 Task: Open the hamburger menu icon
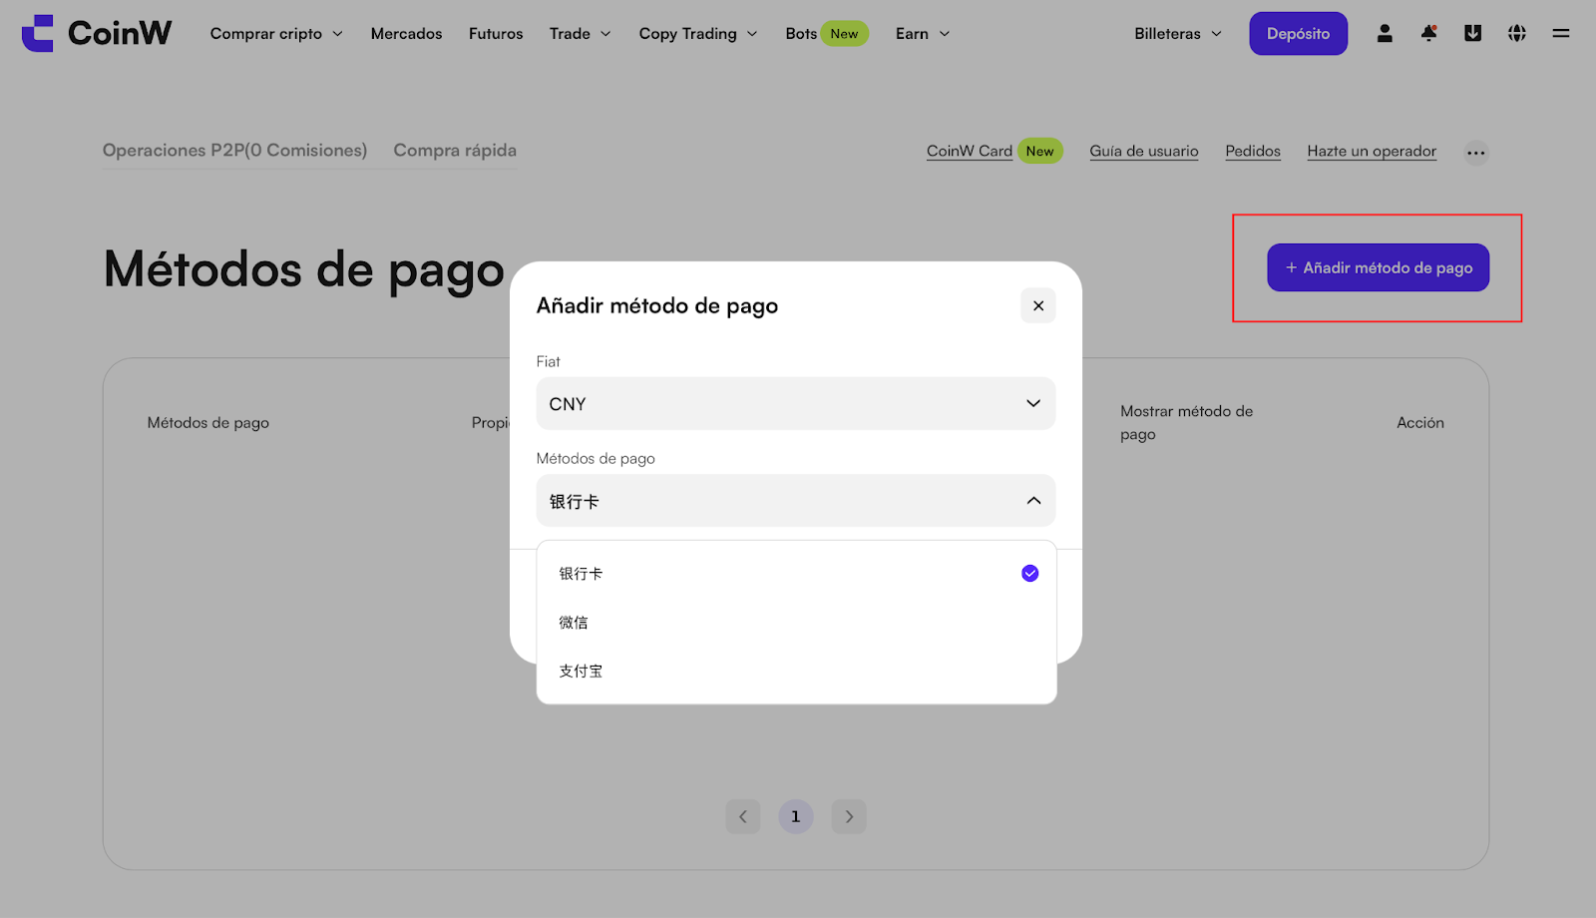click(1561, 33)
